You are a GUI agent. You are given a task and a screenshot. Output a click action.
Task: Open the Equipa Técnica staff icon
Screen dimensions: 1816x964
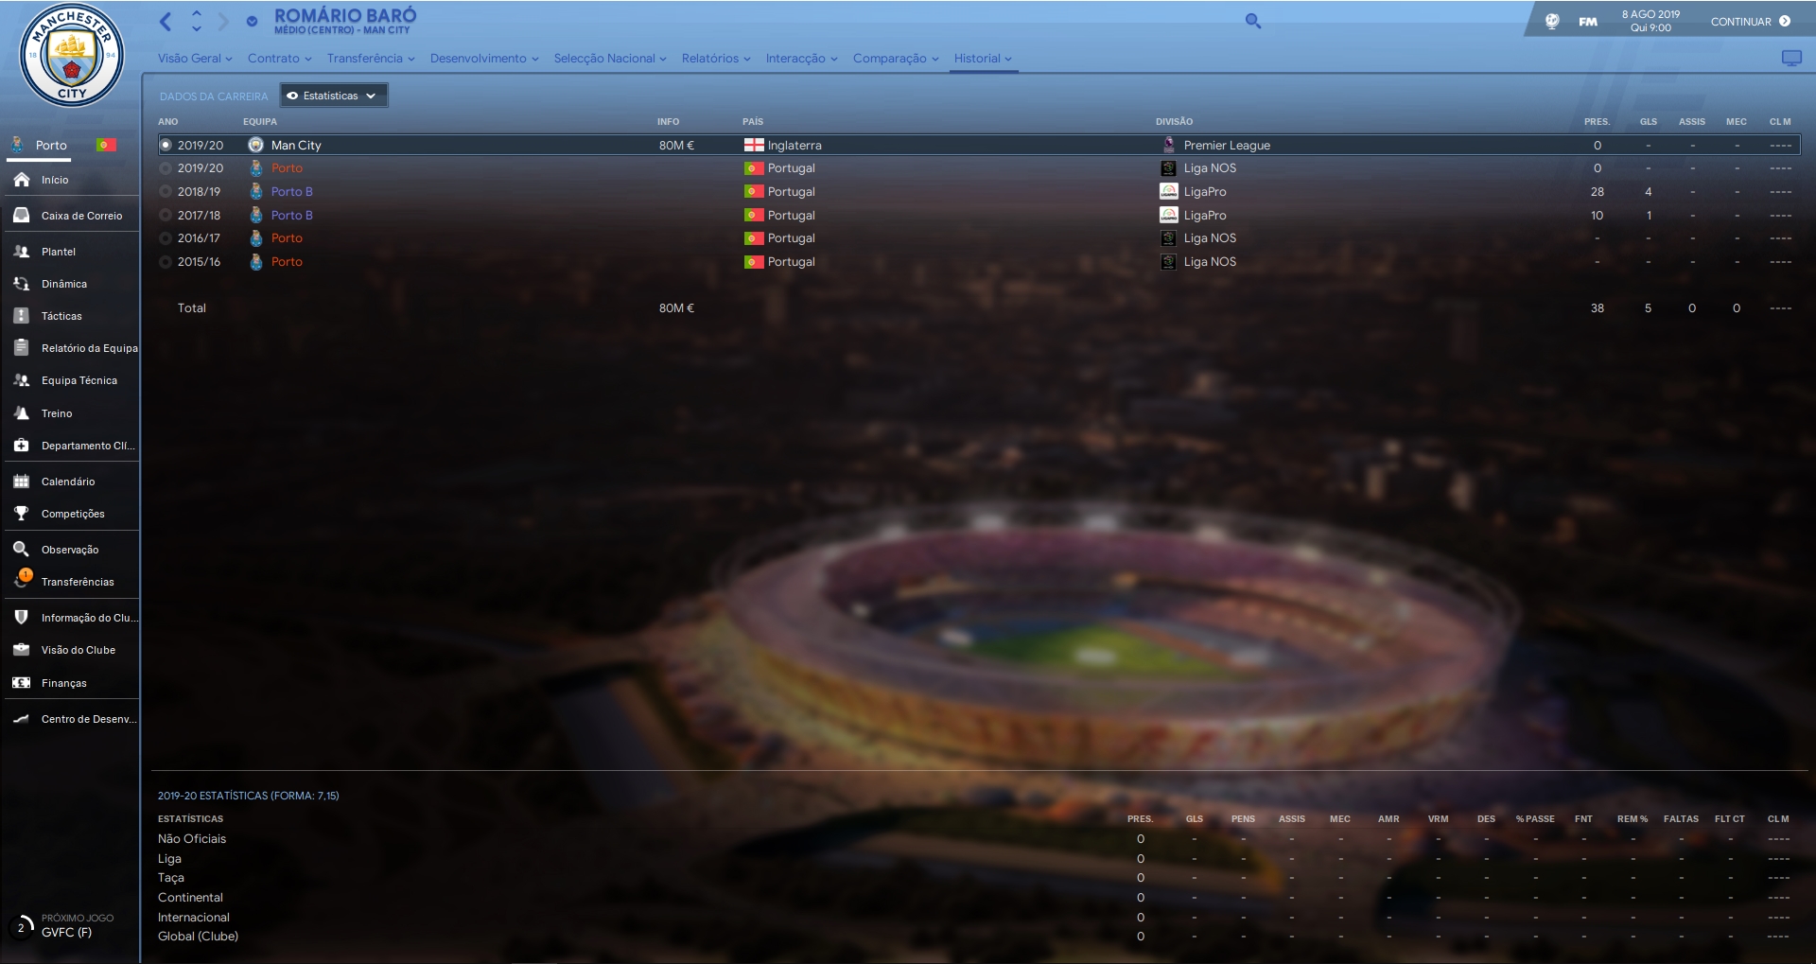[22, 380]
